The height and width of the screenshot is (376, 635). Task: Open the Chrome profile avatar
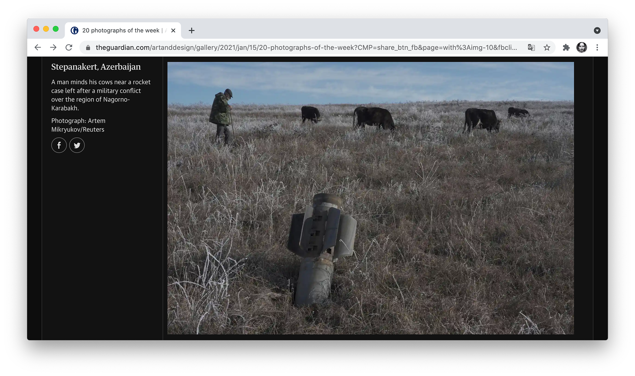pyautogui.click(x=582, y=47)
